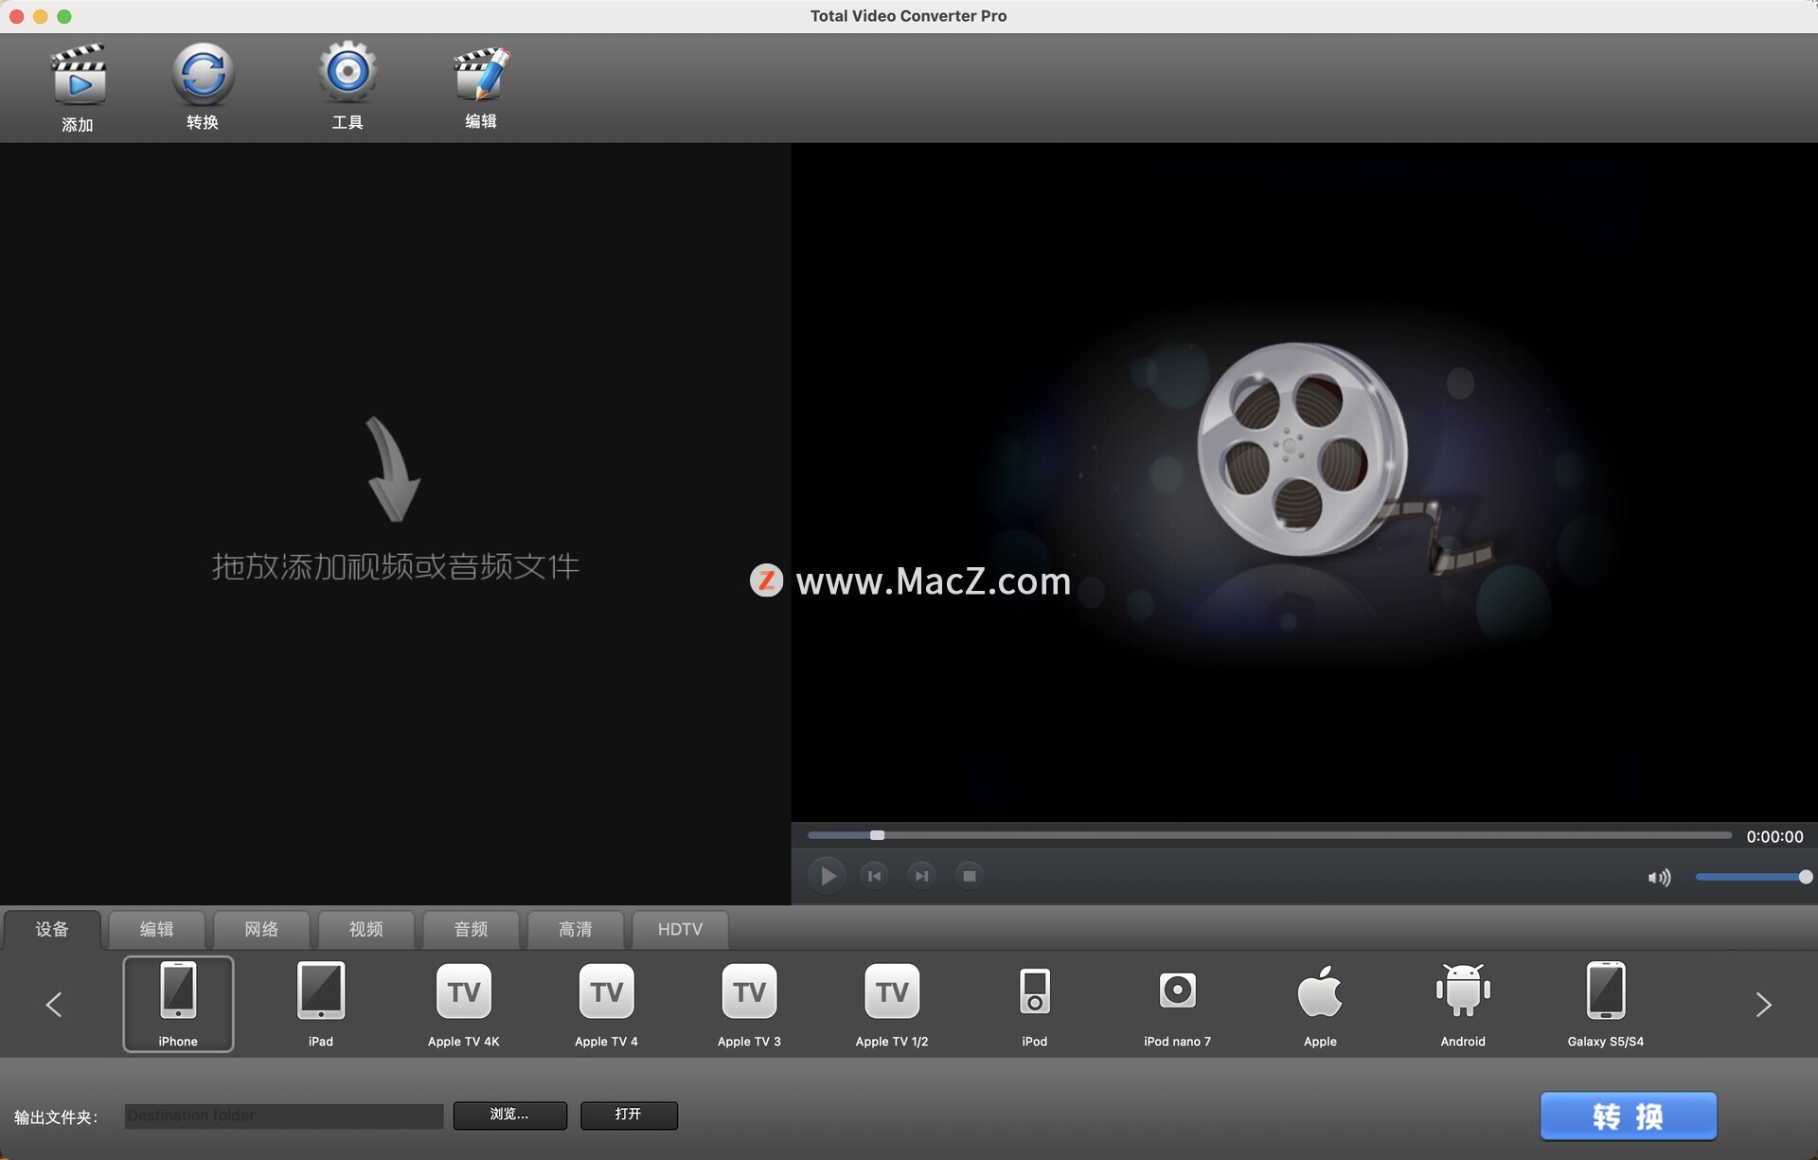
Task: Select the Galaxy S5/S4 preset
Action: (1606, 1004)
